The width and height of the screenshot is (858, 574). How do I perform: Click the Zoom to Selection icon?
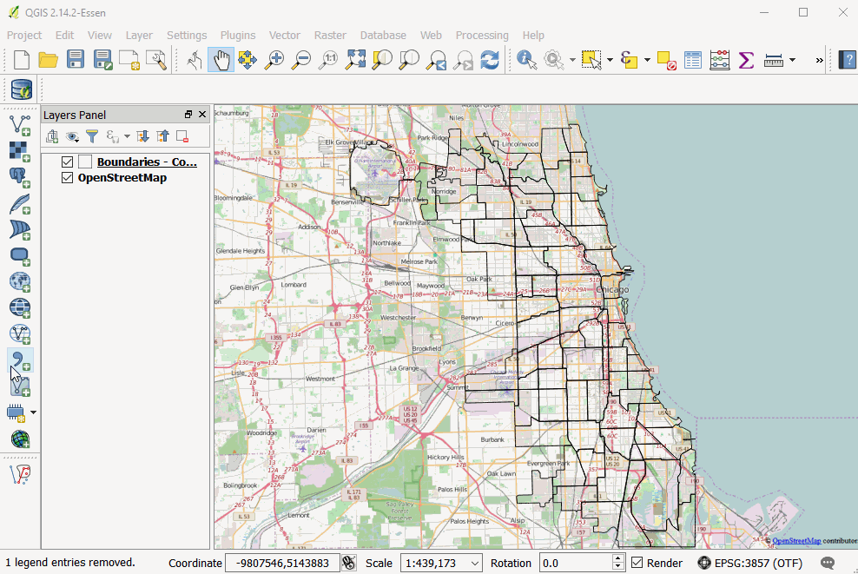(382, 60)
